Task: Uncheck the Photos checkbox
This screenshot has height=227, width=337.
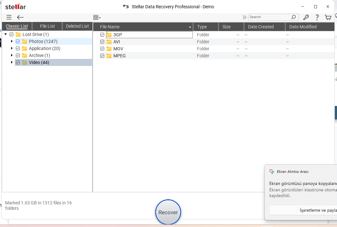Action: click(x=18, y=41)
